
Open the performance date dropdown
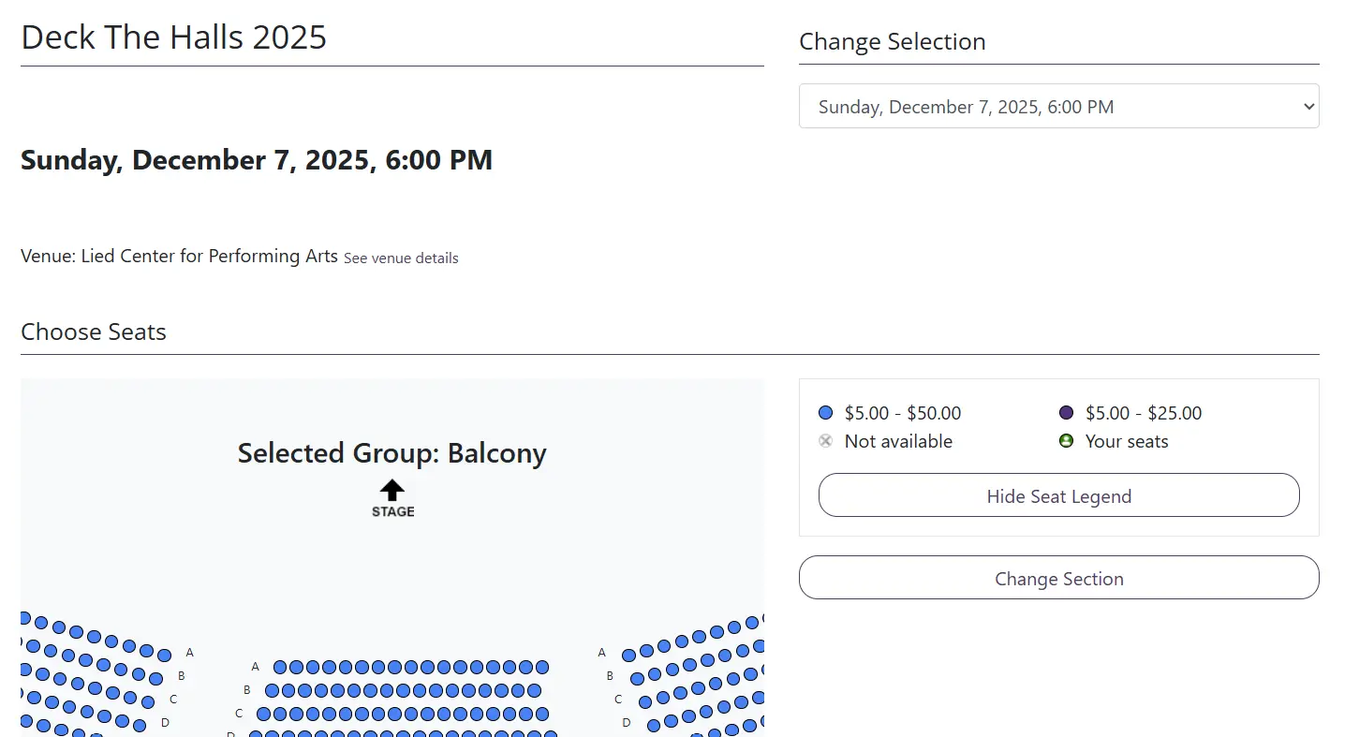pyautogui.click(x=1058, y=107)
